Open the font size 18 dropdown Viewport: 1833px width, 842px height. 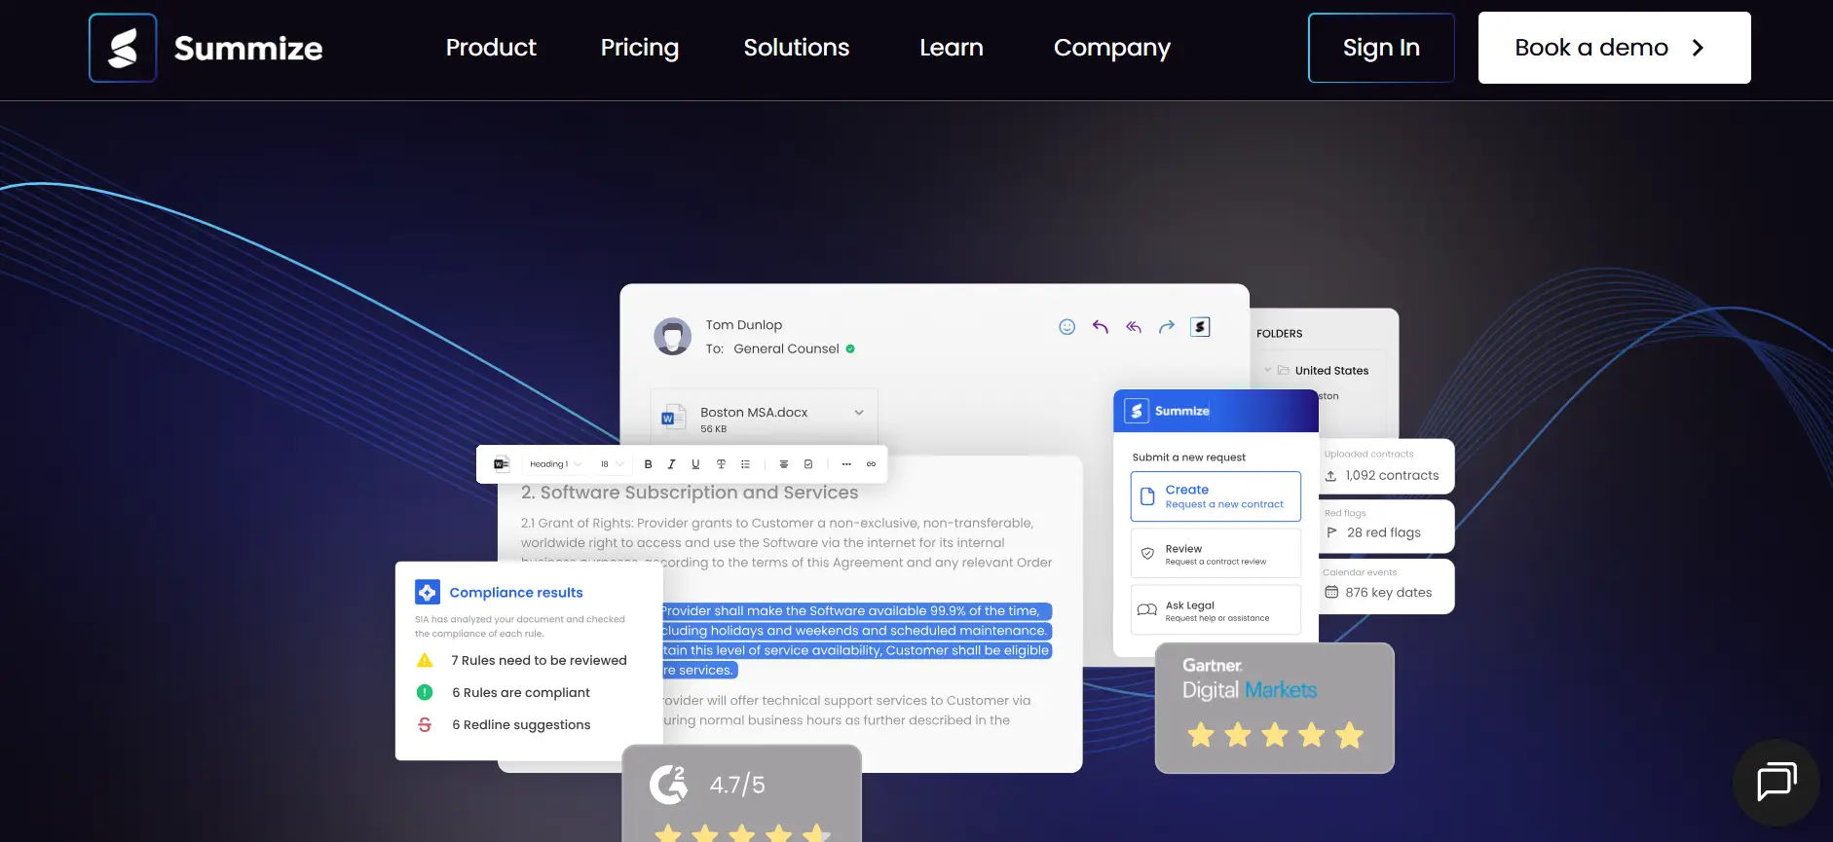(x=612, y=464)
